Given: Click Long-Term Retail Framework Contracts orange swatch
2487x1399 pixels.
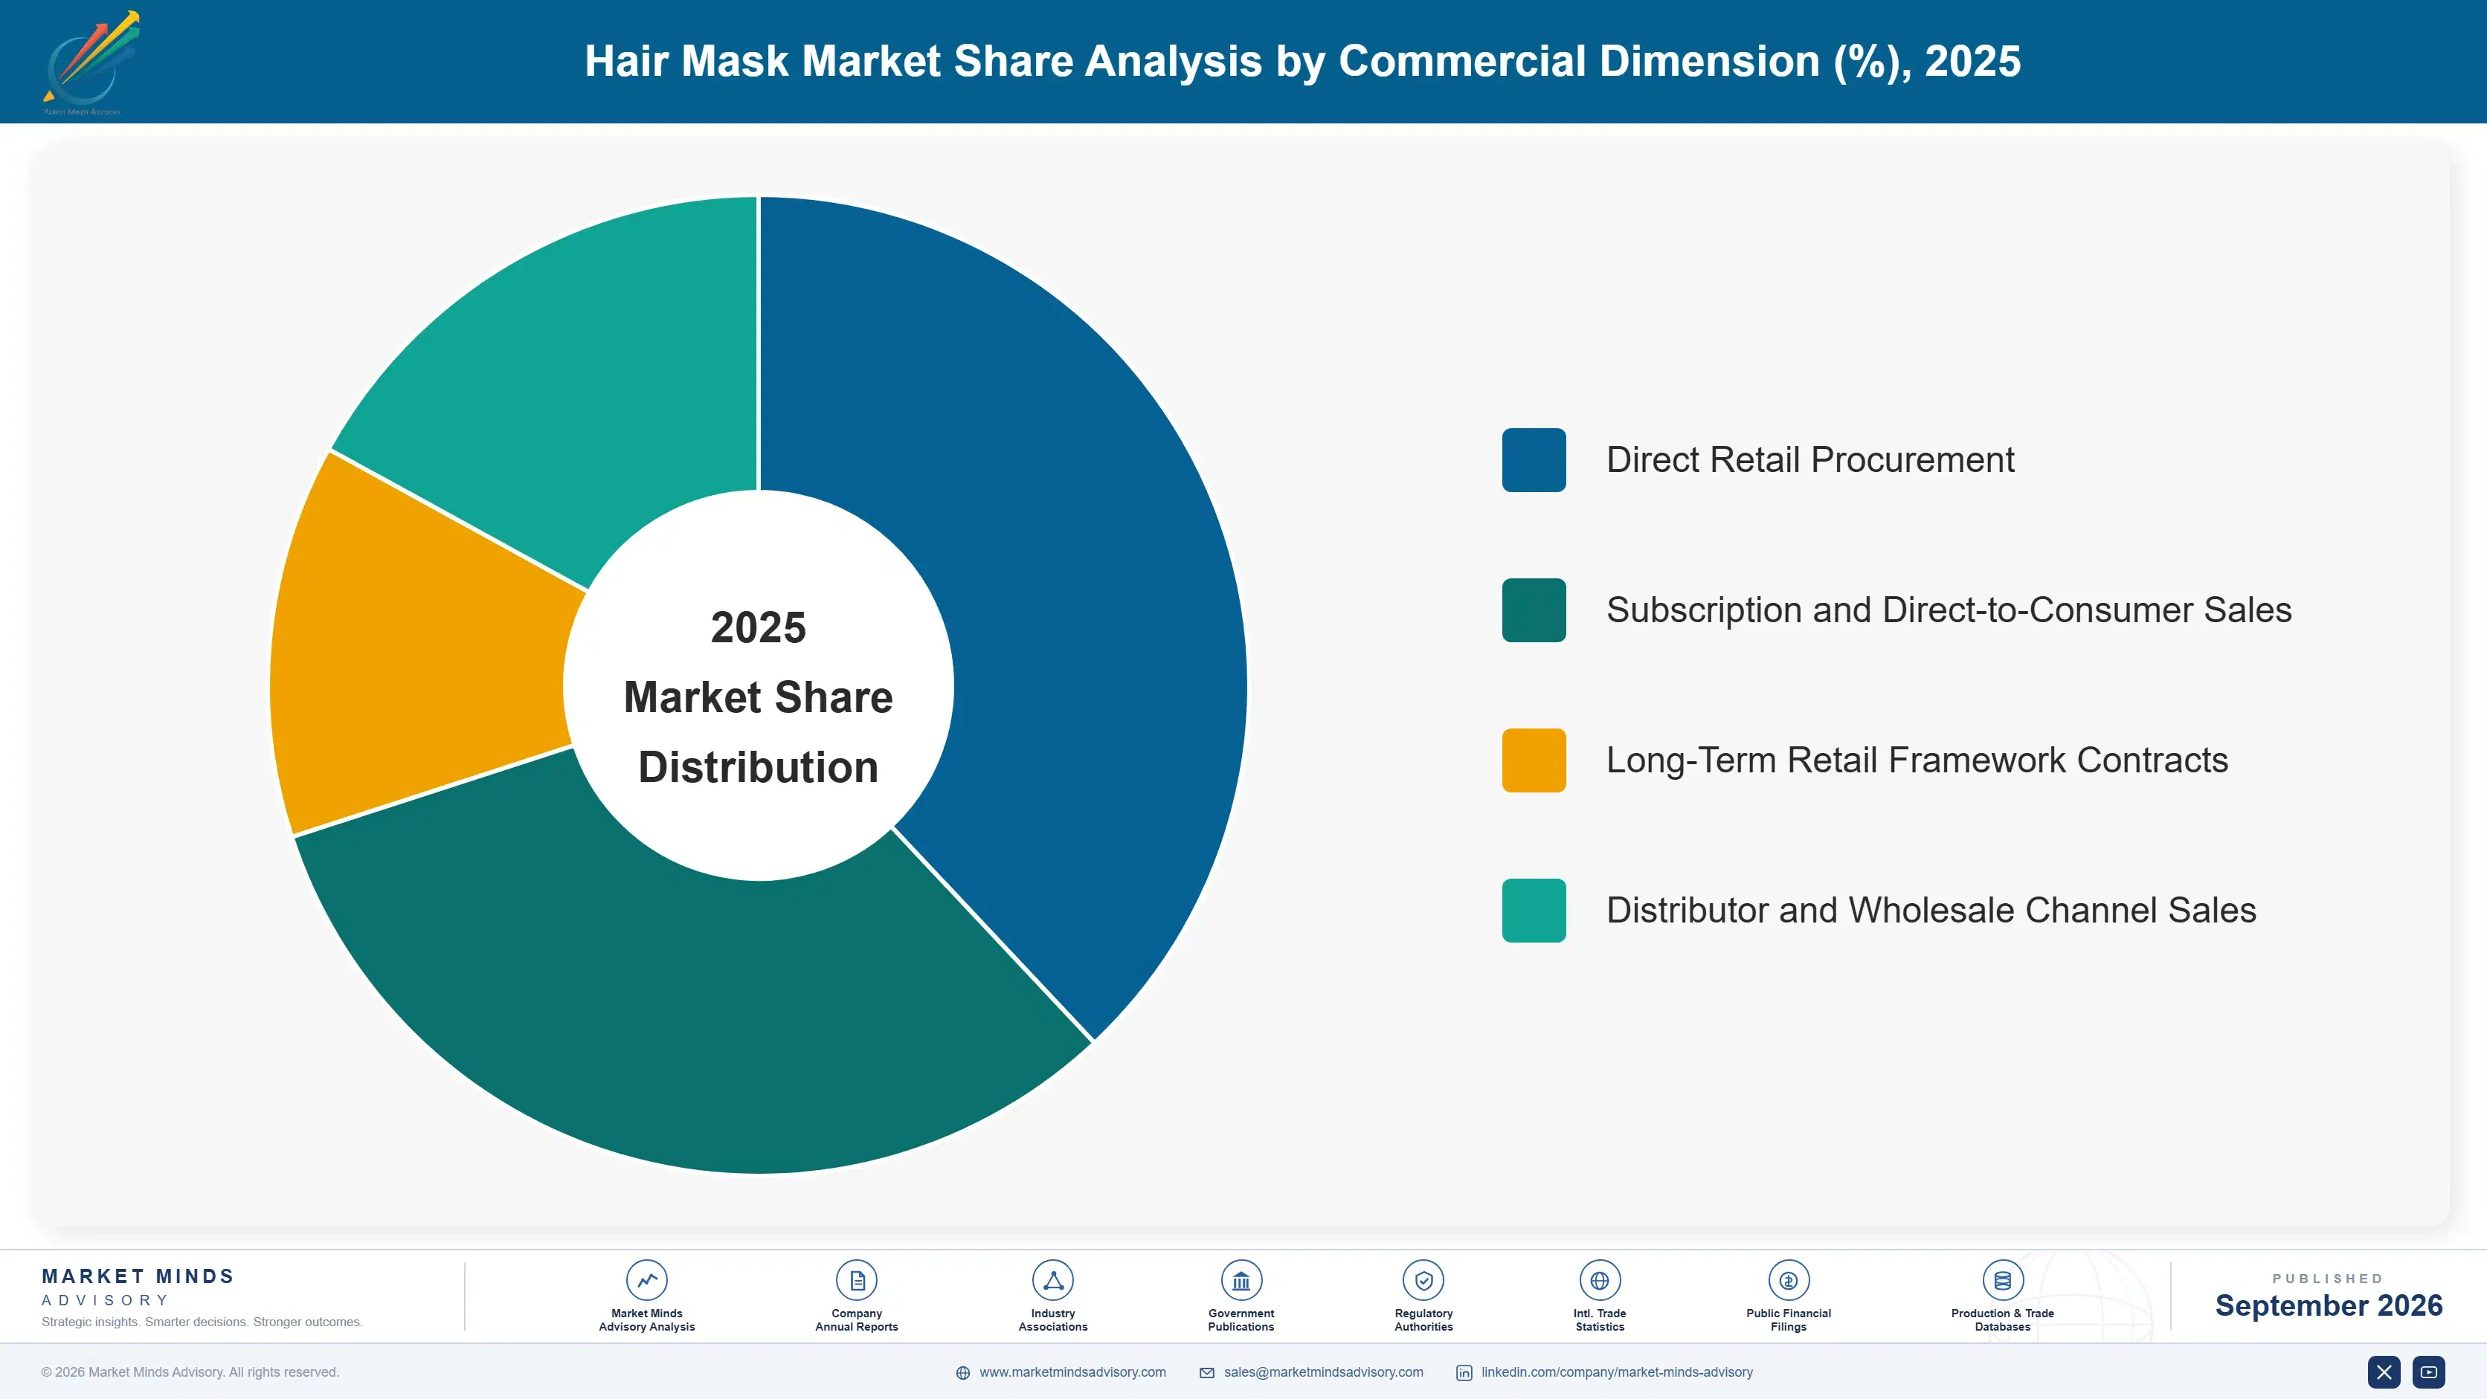Looking at the screenshot, I should coord(1533,760).
